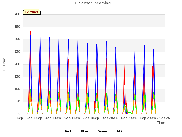
Task: Click the 0 y-axis tick label
Action: click(19, 114)
